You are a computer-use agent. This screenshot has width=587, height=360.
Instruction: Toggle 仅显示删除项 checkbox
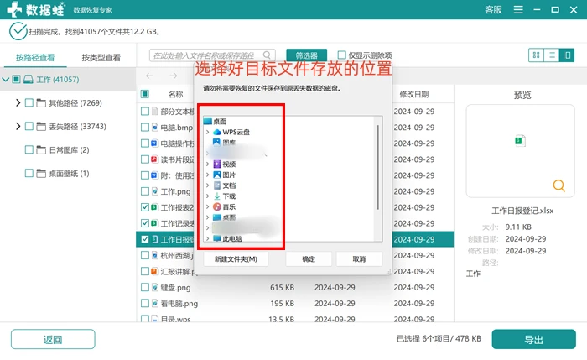[341, 55]
